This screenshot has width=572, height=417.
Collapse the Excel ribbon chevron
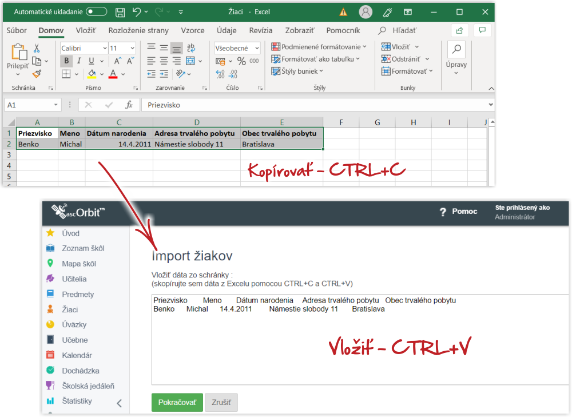click(x=491, y=89)
